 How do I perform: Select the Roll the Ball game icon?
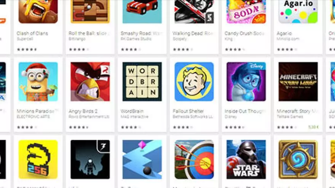pos(90,11)
